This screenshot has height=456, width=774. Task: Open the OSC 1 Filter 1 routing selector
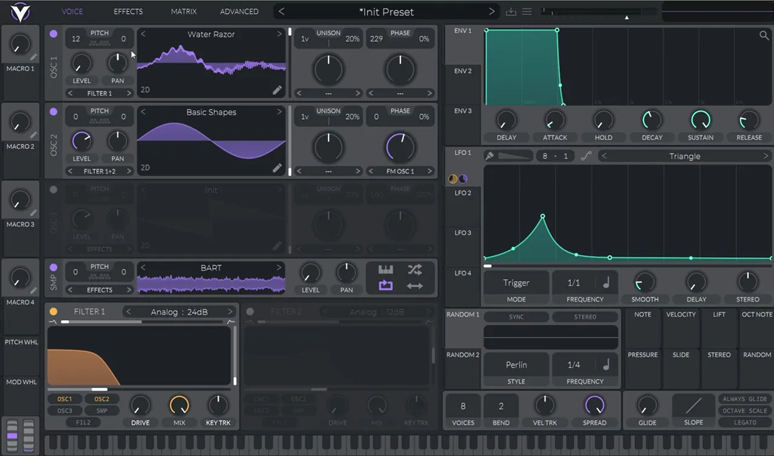click(x=100, y=93)
